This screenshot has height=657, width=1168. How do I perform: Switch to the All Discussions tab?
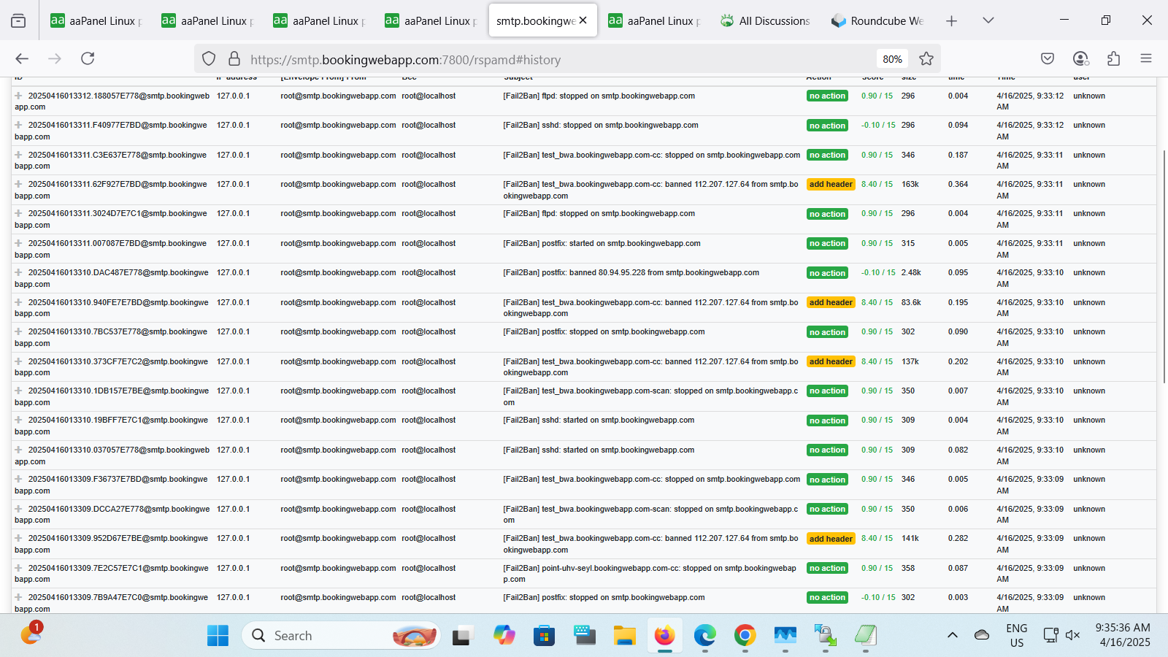click(x=765, y=20)
